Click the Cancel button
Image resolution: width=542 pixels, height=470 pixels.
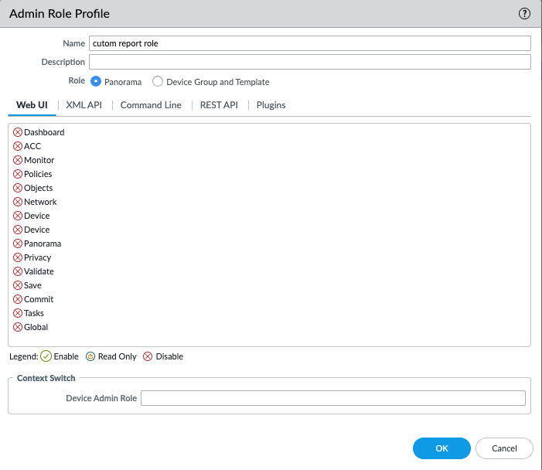point(504,448)
